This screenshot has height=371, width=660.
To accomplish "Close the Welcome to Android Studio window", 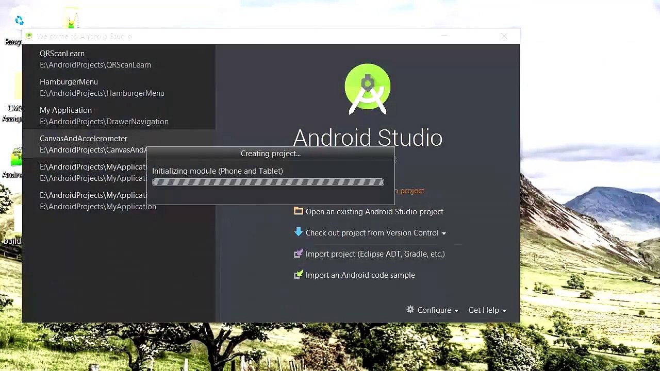I will [504, 37].
